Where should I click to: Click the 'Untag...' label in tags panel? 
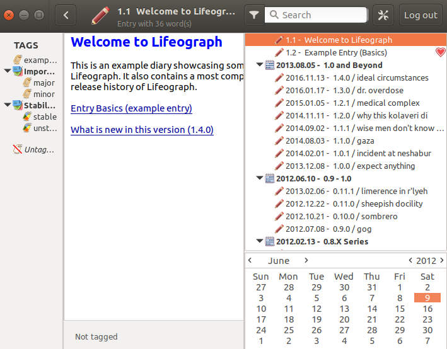click(x=39, y=149)
